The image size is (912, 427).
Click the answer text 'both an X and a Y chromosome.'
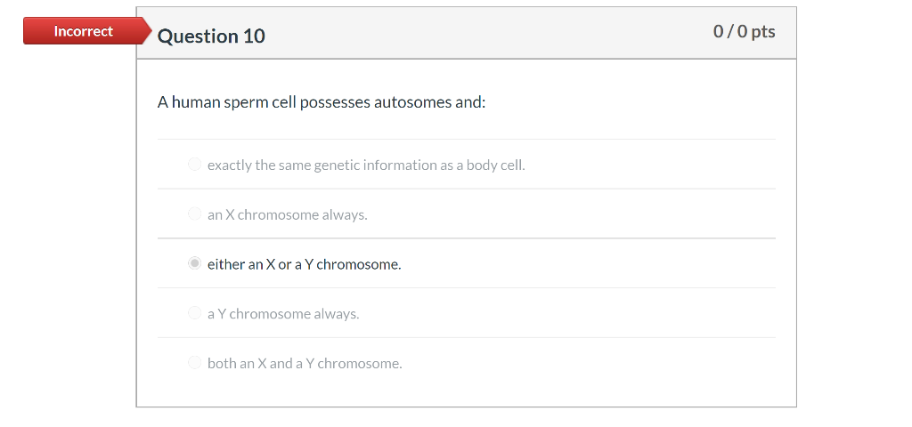[x=305, y=364]
